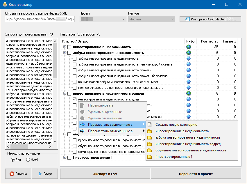Image resolution: width=247 pixels, height=184 pixels.
Task: Click globe info icon for кен макэлрой скачать row
Action: coord(188,64)
